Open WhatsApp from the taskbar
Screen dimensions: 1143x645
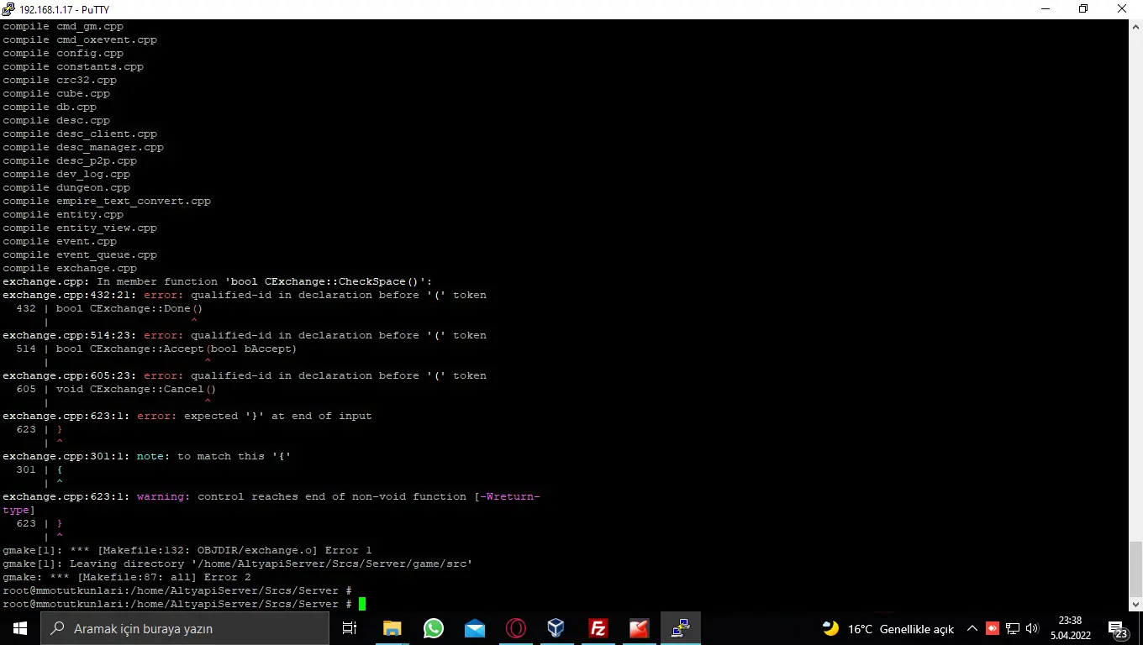pos(433,627)
